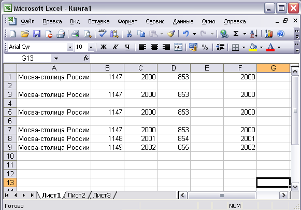Open the font size 10 dropdown
Image resolution: width=301 pixels, height=210 pixels.
91,47
